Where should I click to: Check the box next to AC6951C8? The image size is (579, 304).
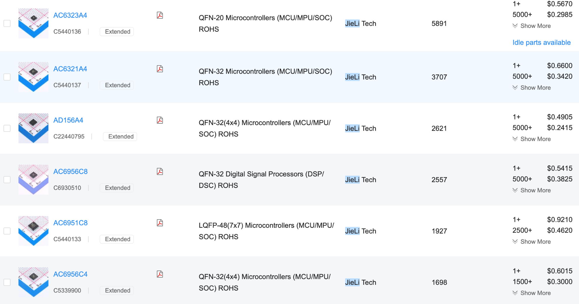(x=7, y=231)
